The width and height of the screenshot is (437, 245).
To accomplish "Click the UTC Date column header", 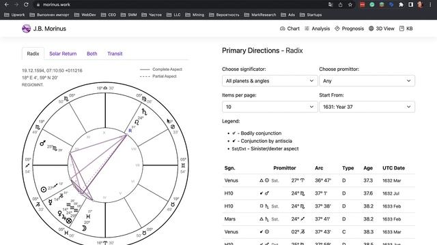I will 393,168.
